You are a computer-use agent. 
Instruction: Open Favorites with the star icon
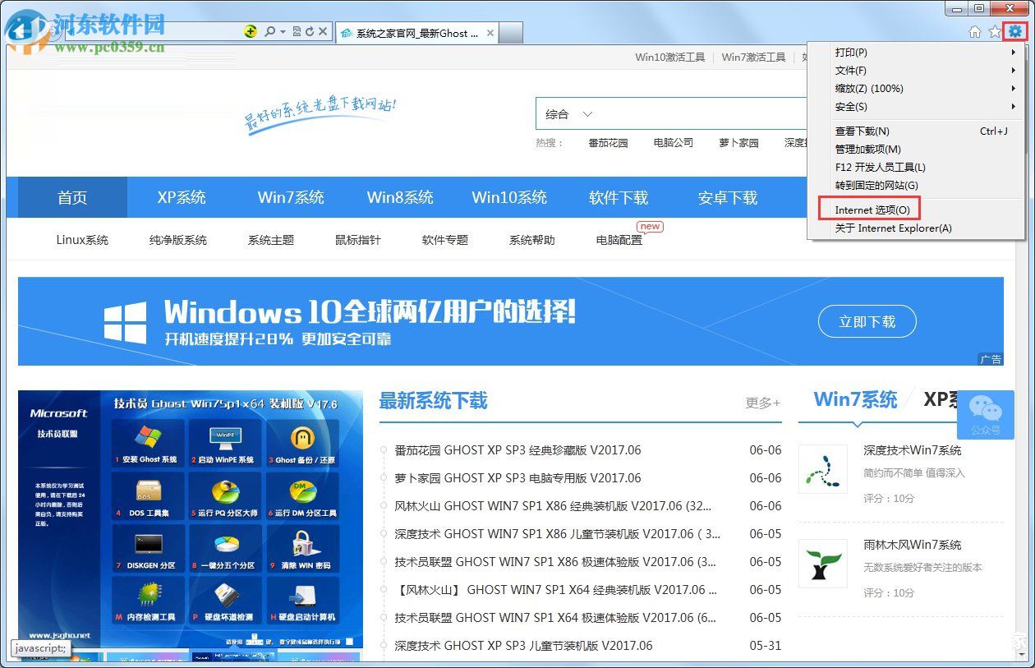[995, 32]
